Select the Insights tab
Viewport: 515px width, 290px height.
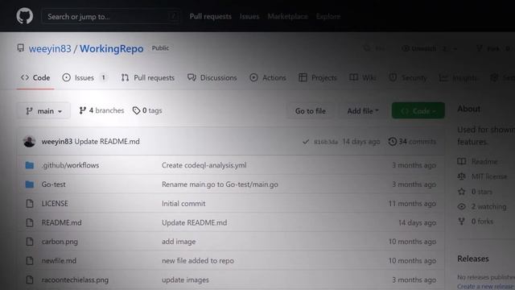459,77
